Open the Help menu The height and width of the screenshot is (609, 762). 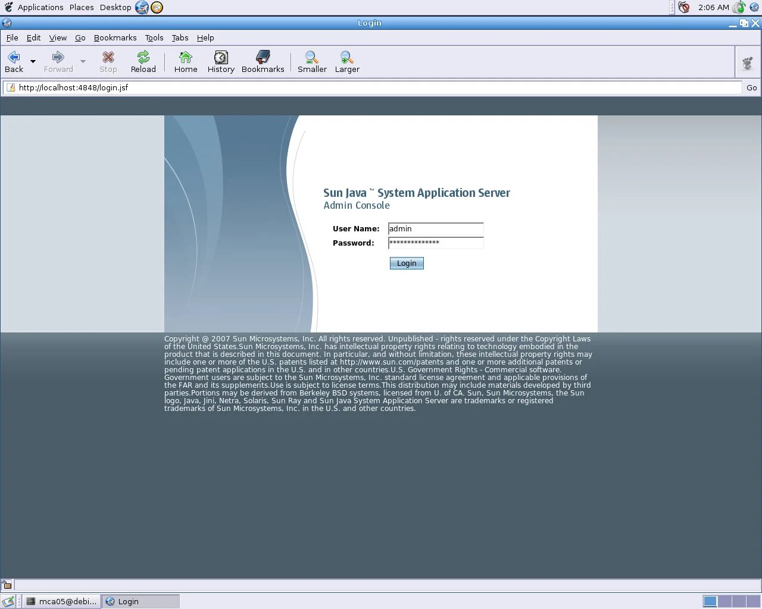point(205,37)
